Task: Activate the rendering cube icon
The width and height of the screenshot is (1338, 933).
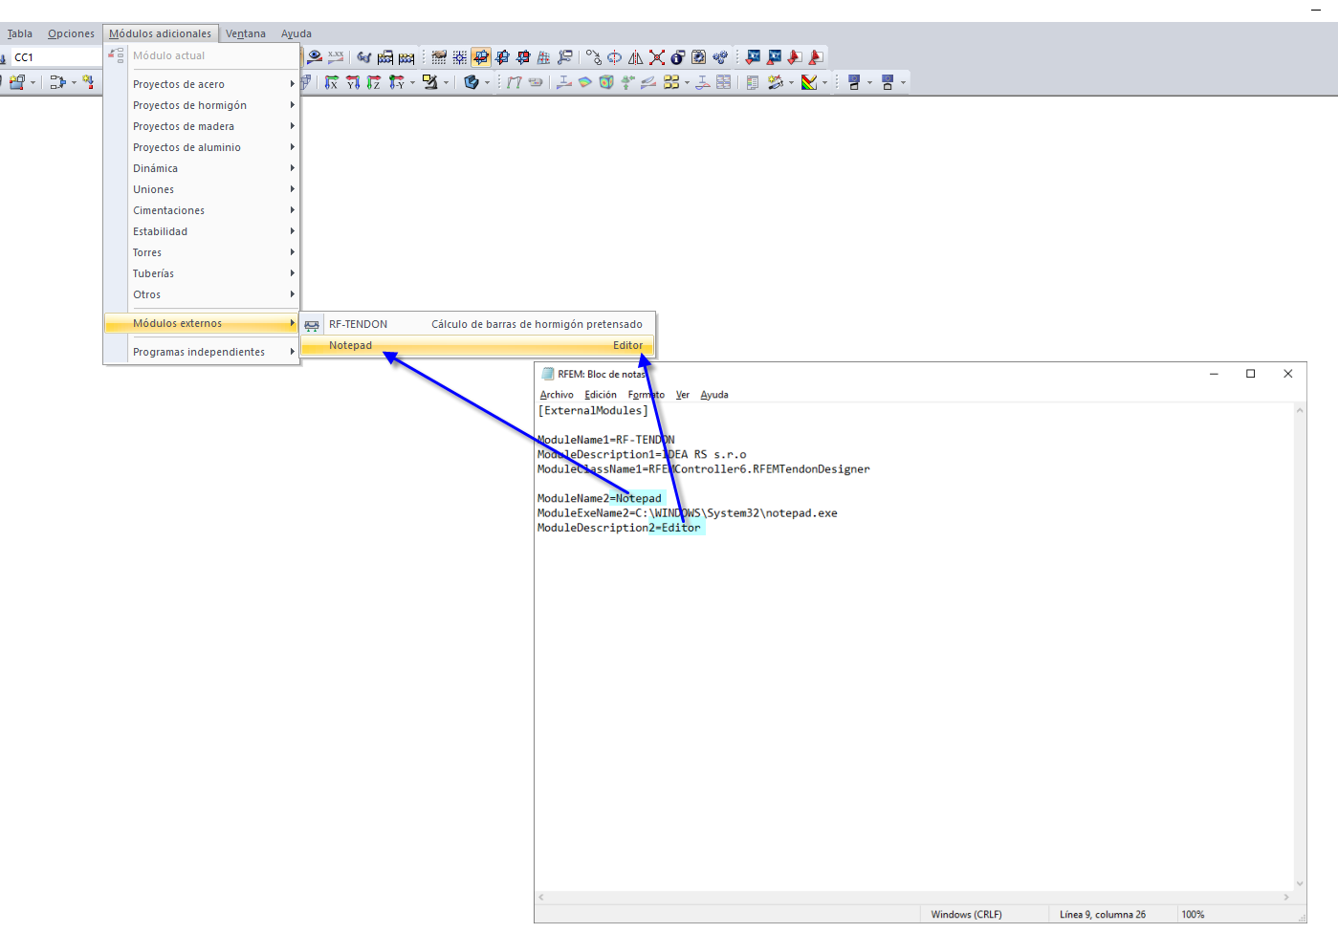Action: 472,82
